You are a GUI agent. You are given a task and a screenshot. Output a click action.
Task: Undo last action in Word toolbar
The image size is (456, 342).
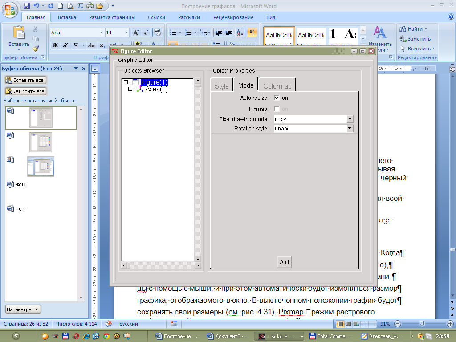click(x=36, y=5)
